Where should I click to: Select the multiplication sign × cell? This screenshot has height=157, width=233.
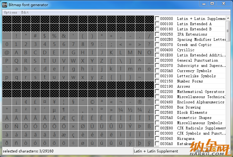click(73, 127)
